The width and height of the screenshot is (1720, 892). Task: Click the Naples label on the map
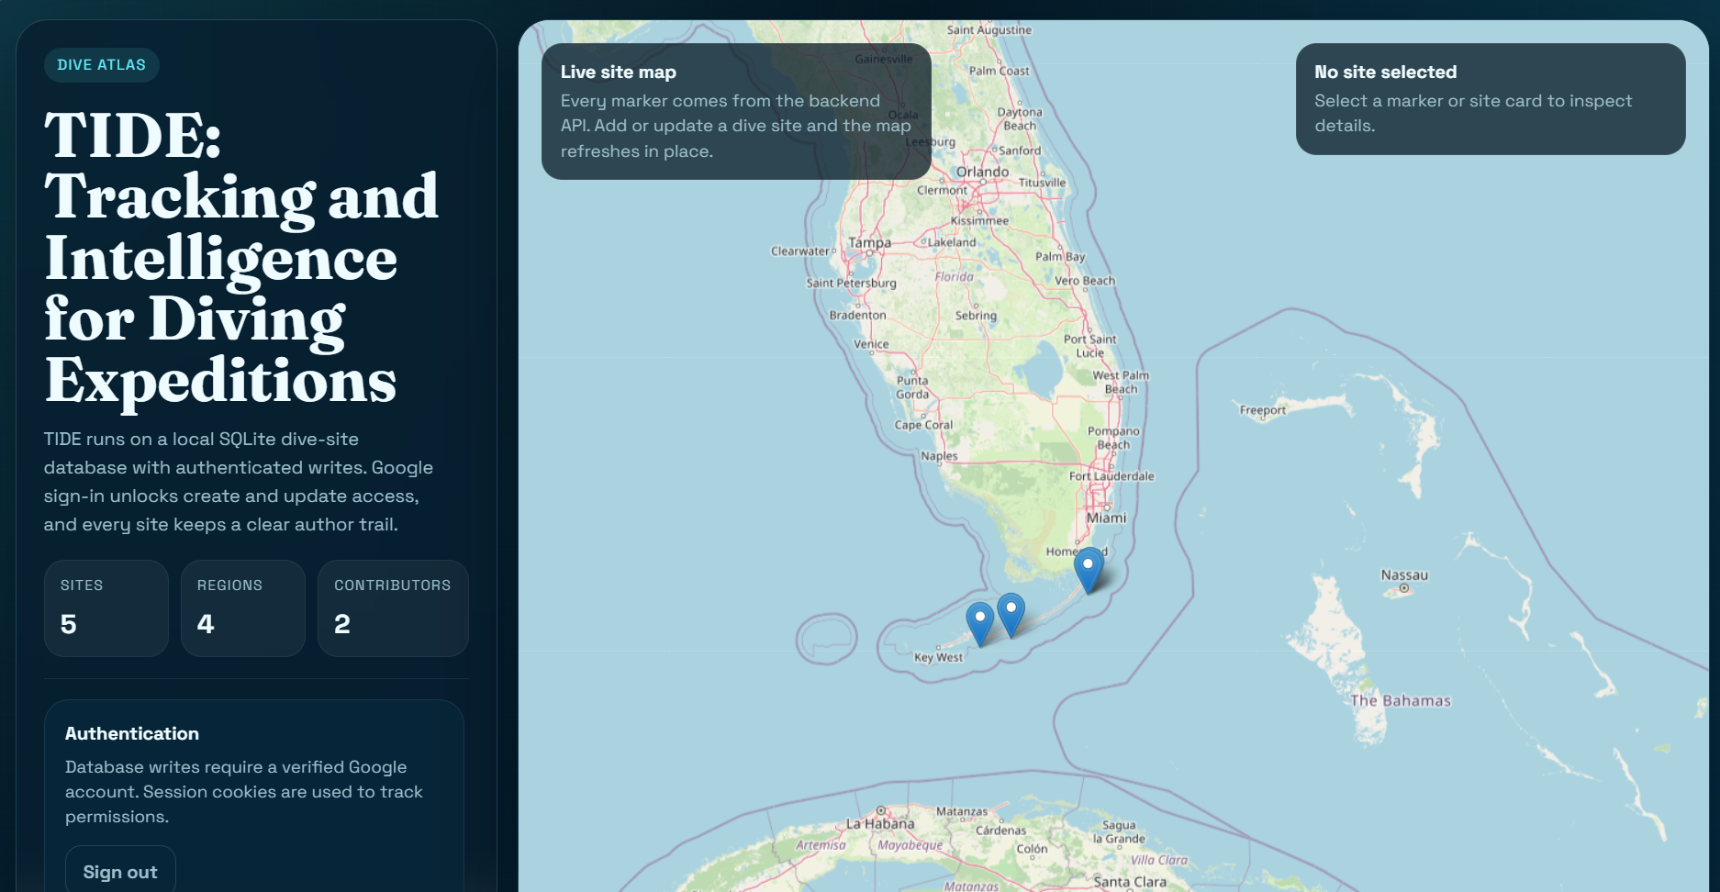tap(939, 456)
